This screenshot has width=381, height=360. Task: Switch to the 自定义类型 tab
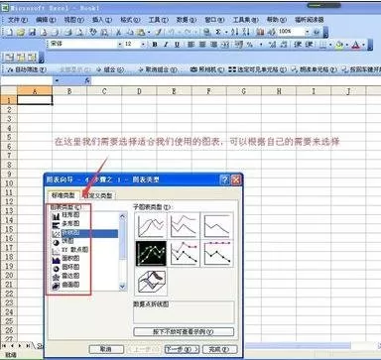(x=98, y=195)
